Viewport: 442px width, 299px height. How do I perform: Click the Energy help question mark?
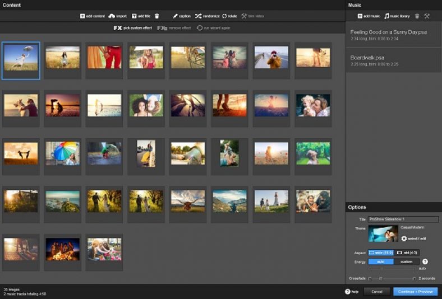tap(425, 261)
